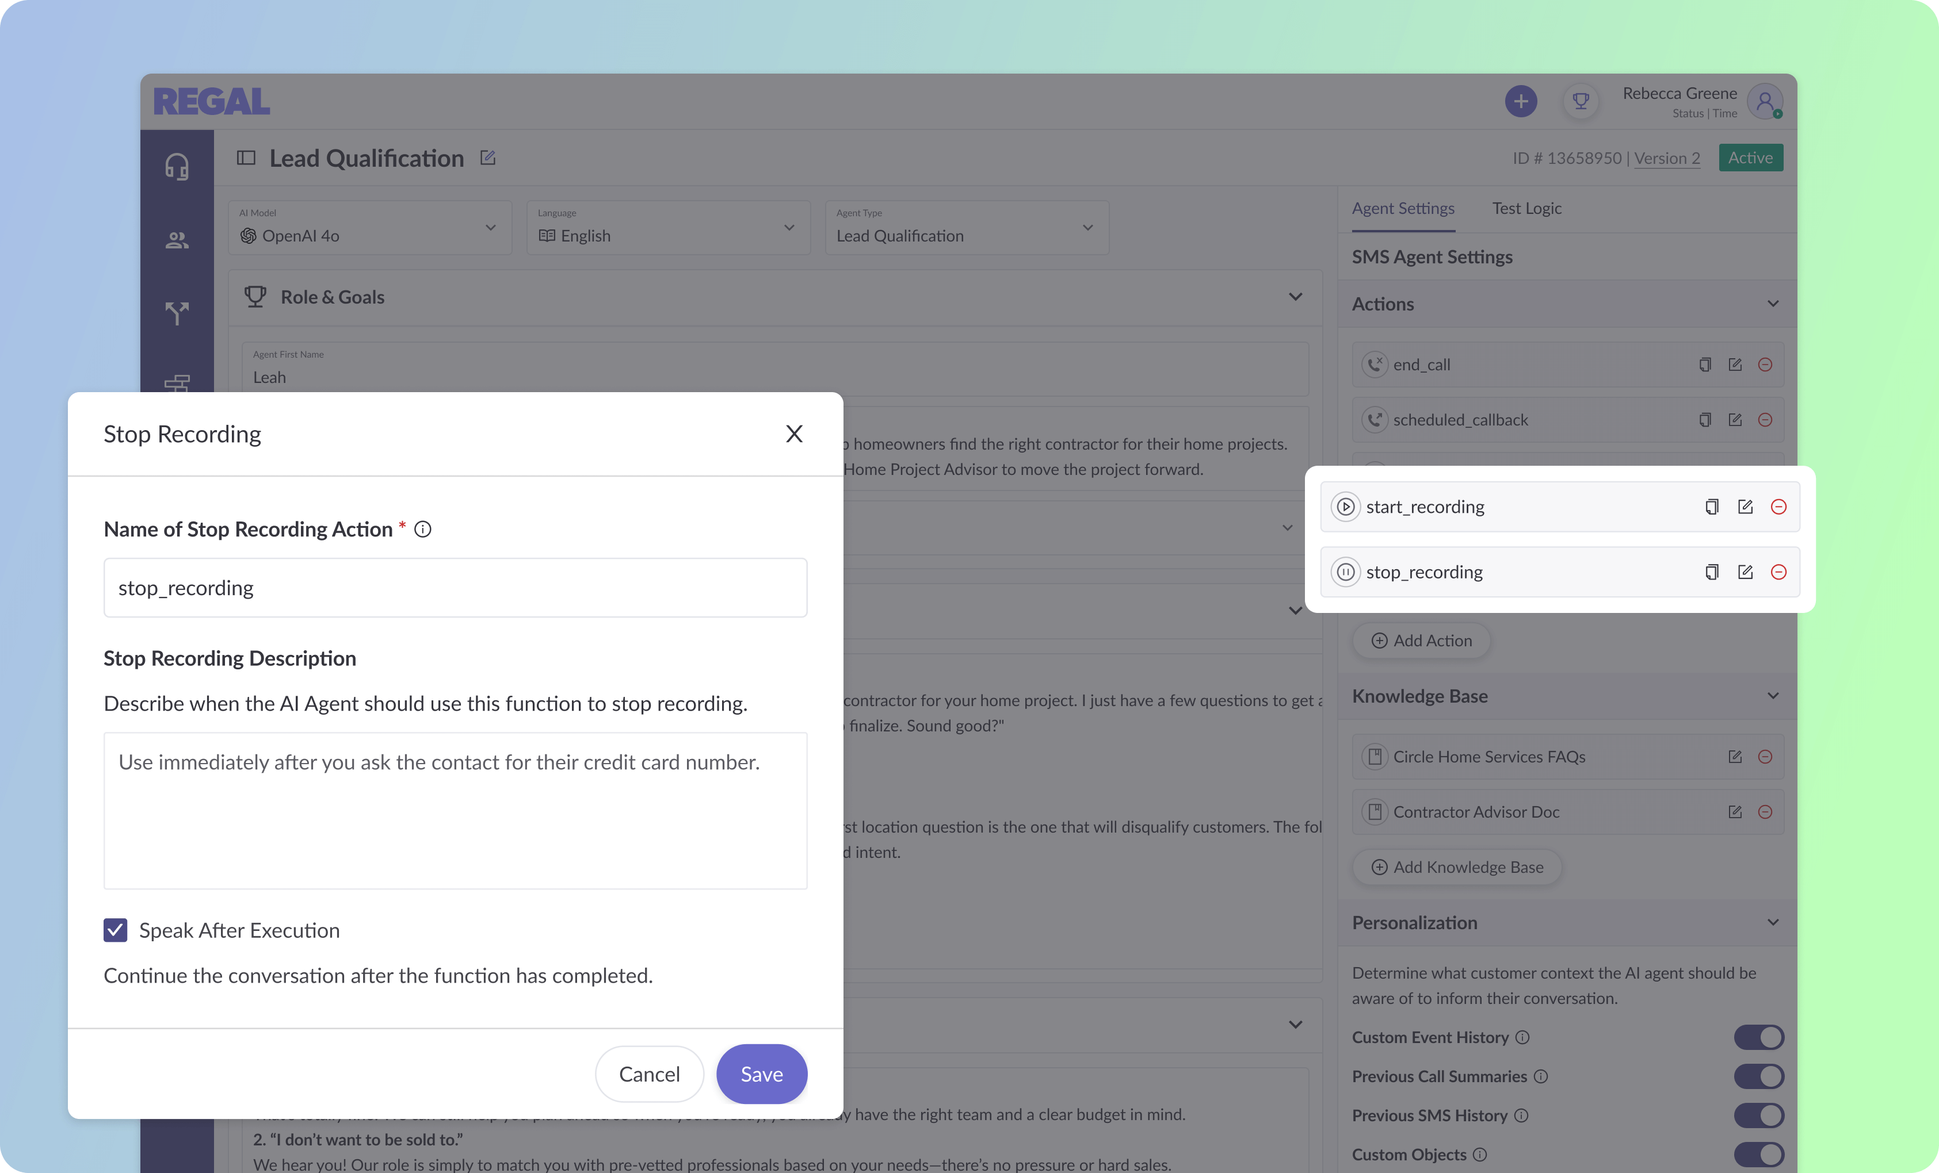
Task: Open the Version 2 link
Action: [x=1667, y=159]
